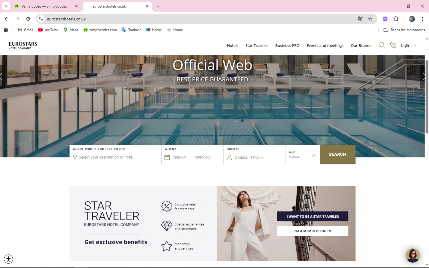Open the English language dropdown

tap(408, 45)
